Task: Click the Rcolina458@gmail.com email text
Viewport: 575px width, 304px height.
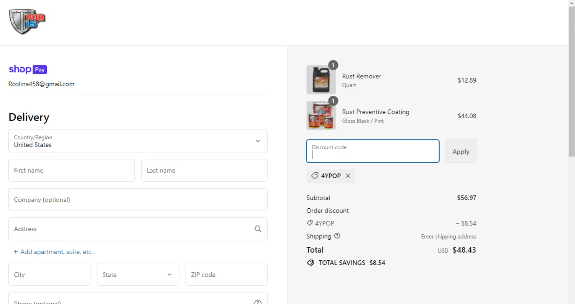Action: pyautogui.click(x=41, y=84)
